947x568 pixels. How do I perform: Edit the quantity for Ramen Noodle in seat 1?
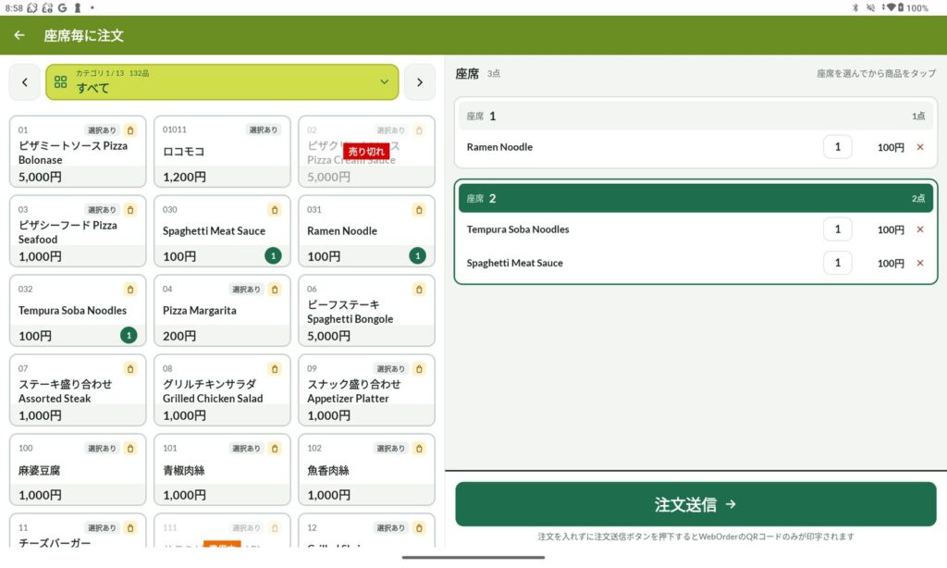tap(837, 147)
